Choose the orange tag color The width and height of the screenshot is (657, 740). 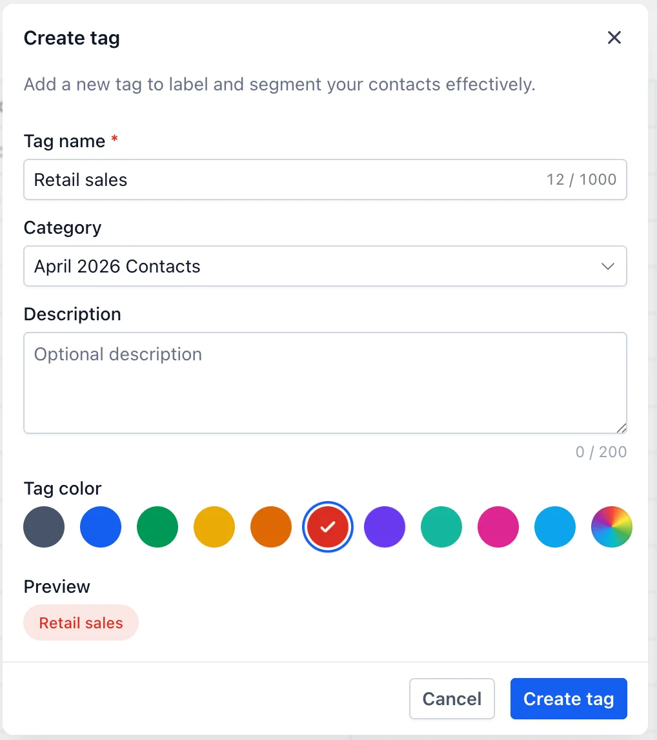click(270, 527)
